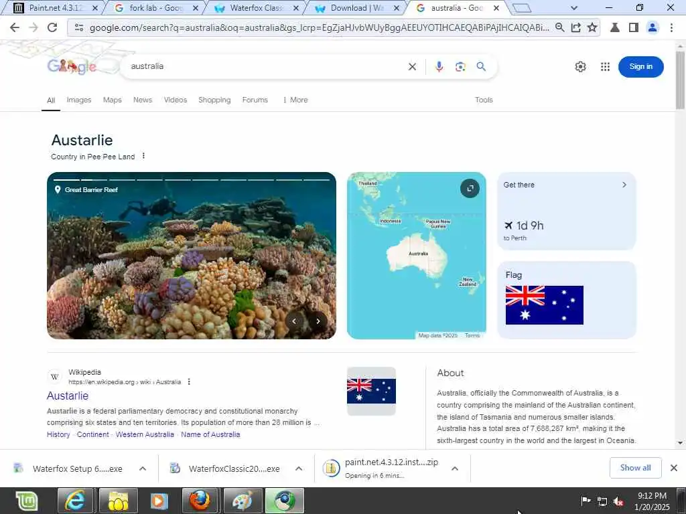The width and height of the screenshot is (686, 514).
Task: Open Firefox from taskbar
Action: coord(200,501)
